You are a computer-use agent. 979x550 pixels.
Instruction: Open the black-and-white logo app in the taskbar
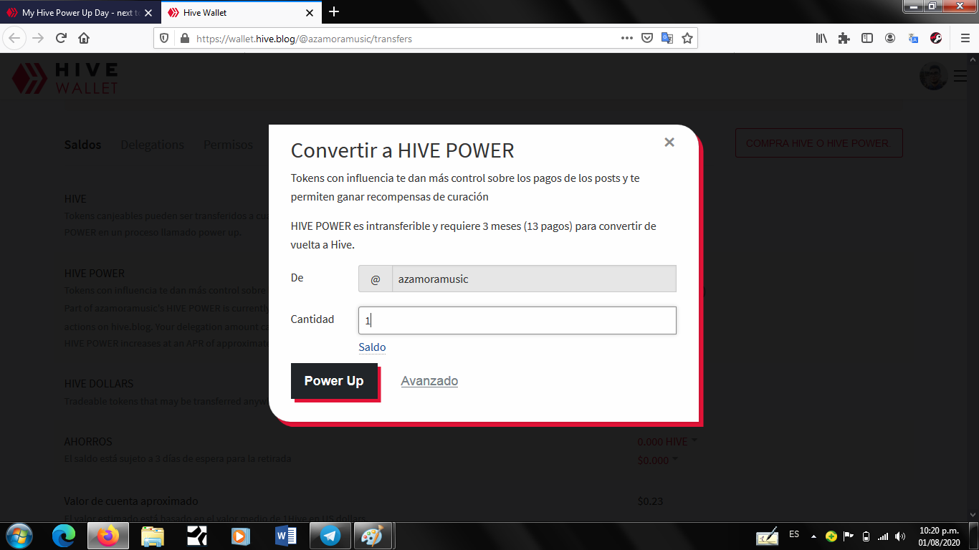click(196, 536)
